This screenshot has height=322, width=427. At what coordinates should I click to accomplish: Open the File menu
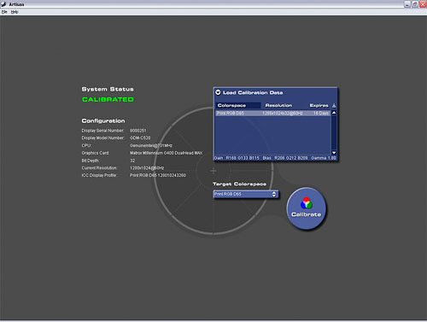[4, 12]
